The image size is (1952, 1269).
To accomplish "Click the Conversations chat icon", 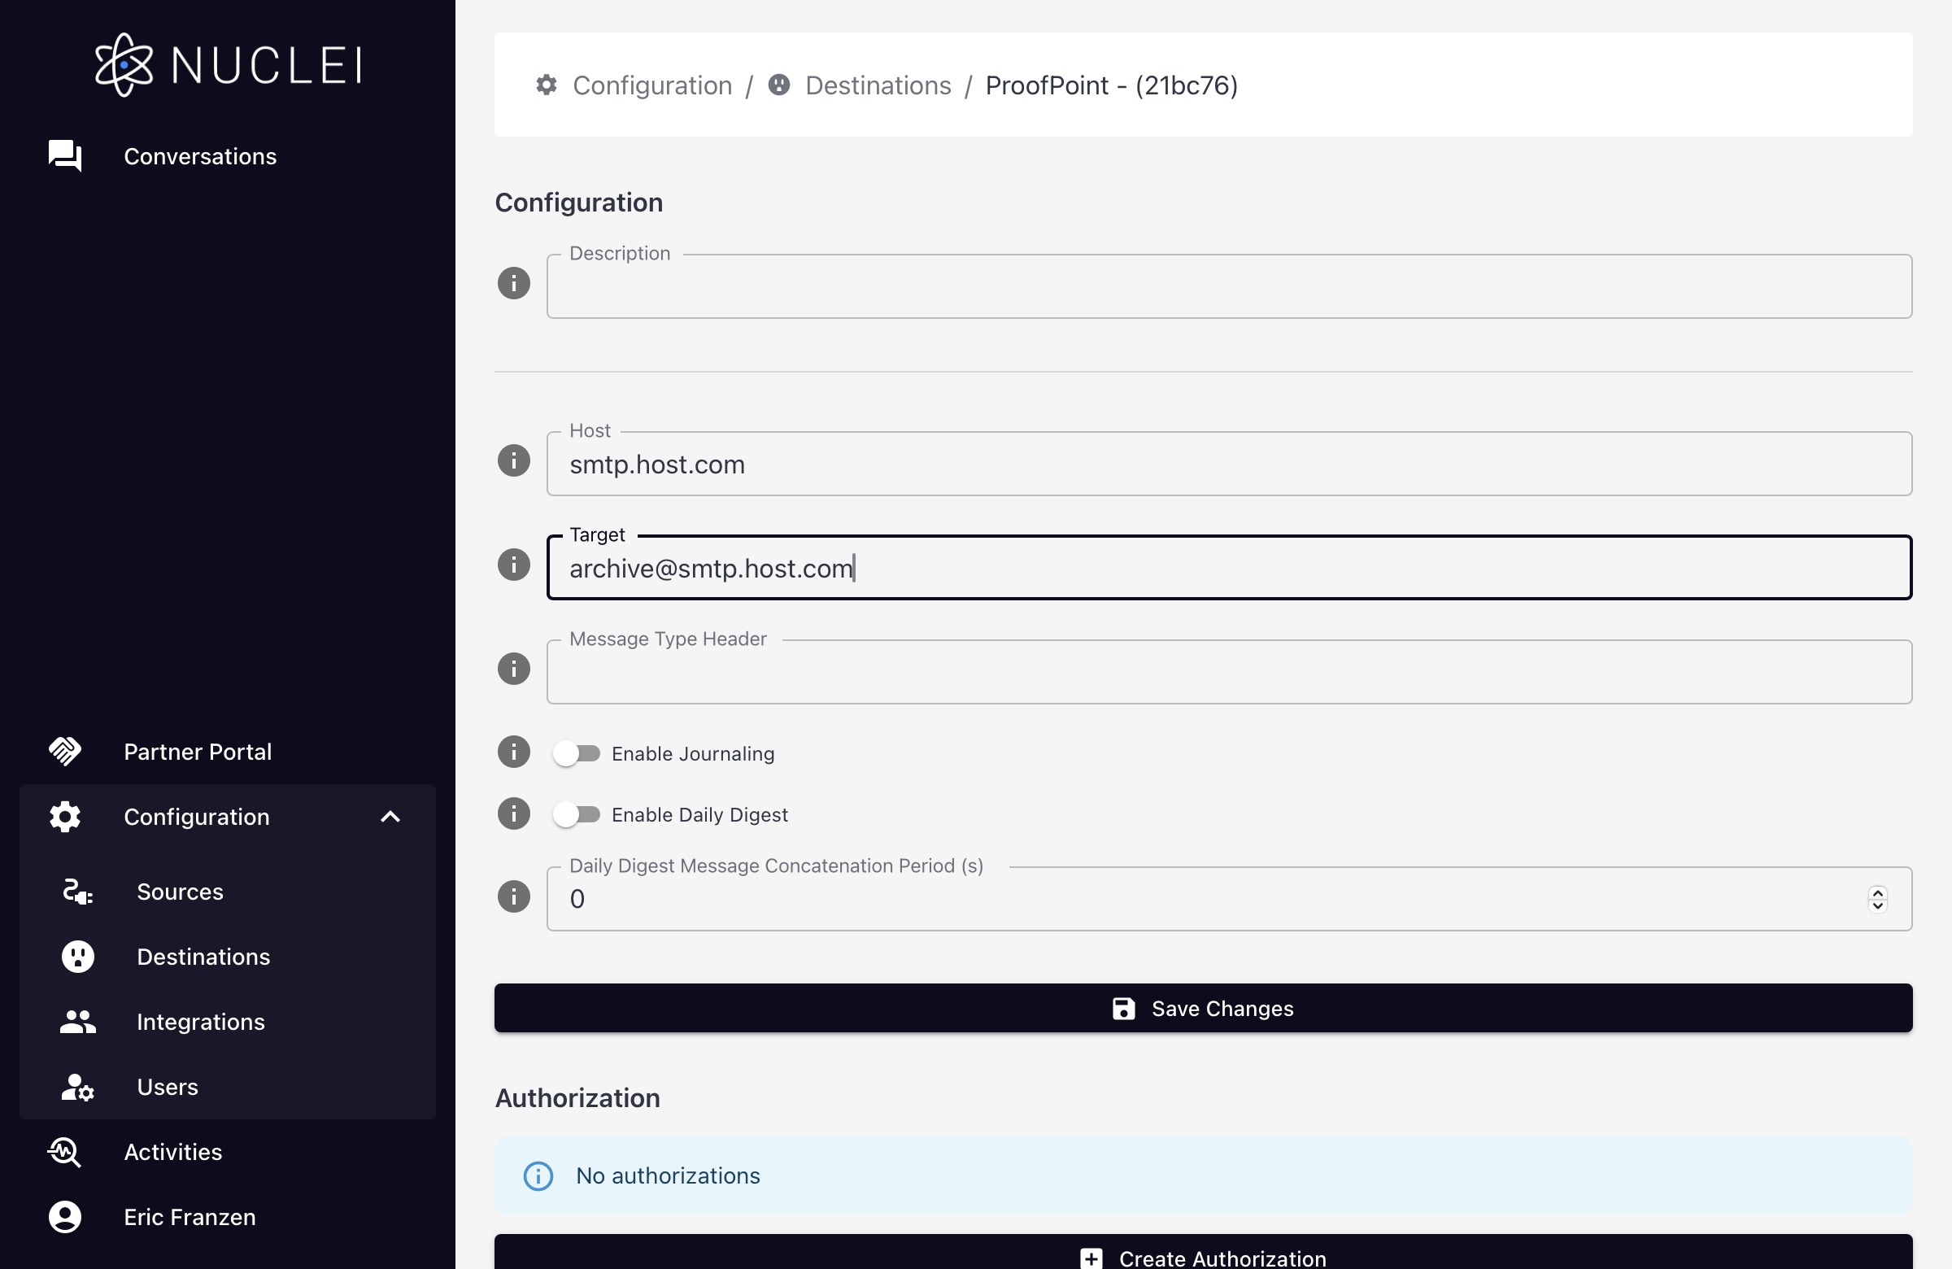I will click(x=65, y=155).
